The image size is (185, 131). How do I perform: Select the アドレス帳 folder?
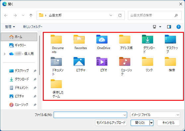click(x=125, y=39)
